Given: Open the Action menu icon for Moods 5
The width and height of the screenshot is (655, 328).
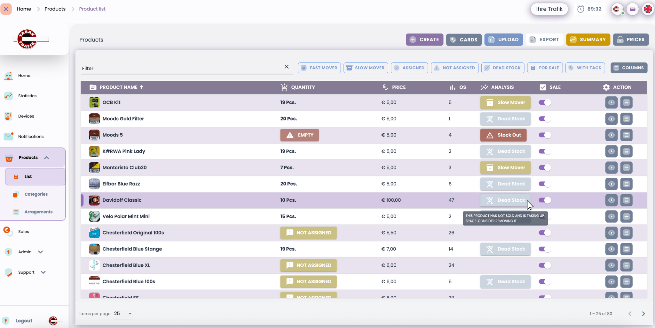Looking at the screenshot, I should tap(626, 135).
